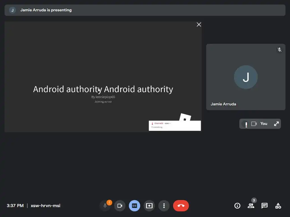Image resolution: width=290 pixels, height=217 pixels.
Task: Click the Present now screen share icon
Action: (x=149, y=206)
